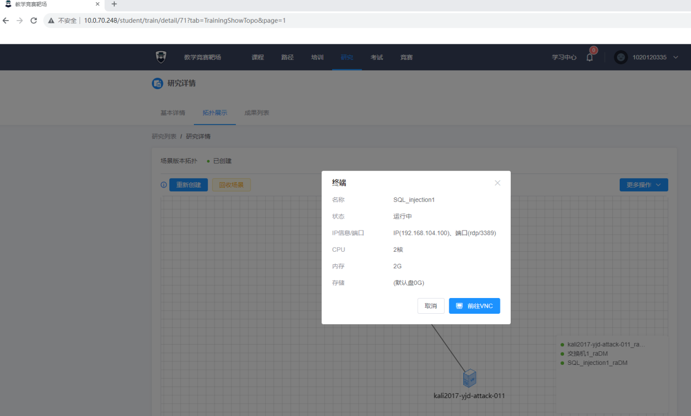691x416 pixels.
Task: Select the 教学竞赛靶场 browser tab
Action: tap(52, 4)
